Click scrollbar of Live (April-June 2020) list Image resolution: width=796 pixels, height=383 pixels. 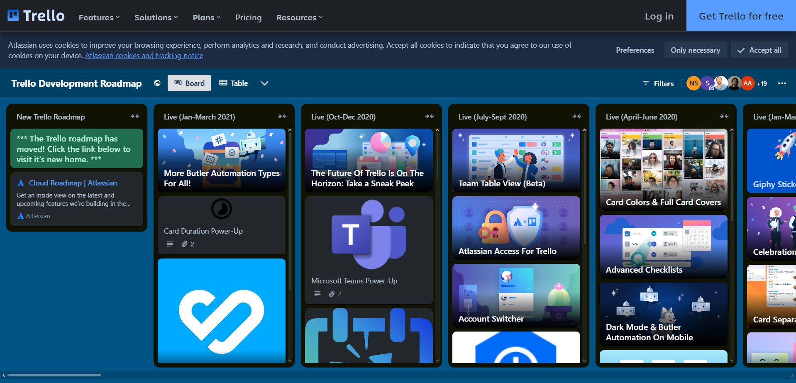(732, 176)
